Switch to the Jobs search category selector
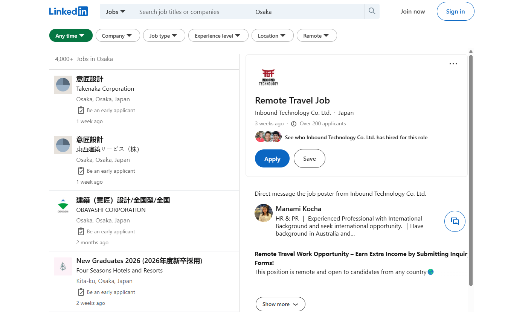 click(115, 12)
